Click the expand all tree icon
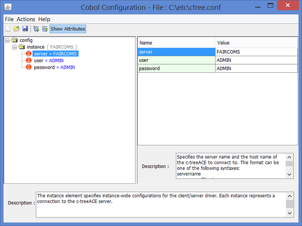Screen dimensions: 302x226 click(x=36, y=29)
